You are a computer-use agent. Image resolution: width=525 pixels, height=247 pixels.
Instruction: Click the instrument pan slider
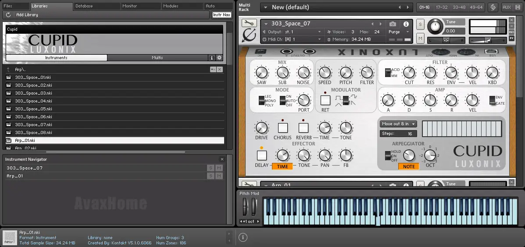pos(446,40)
